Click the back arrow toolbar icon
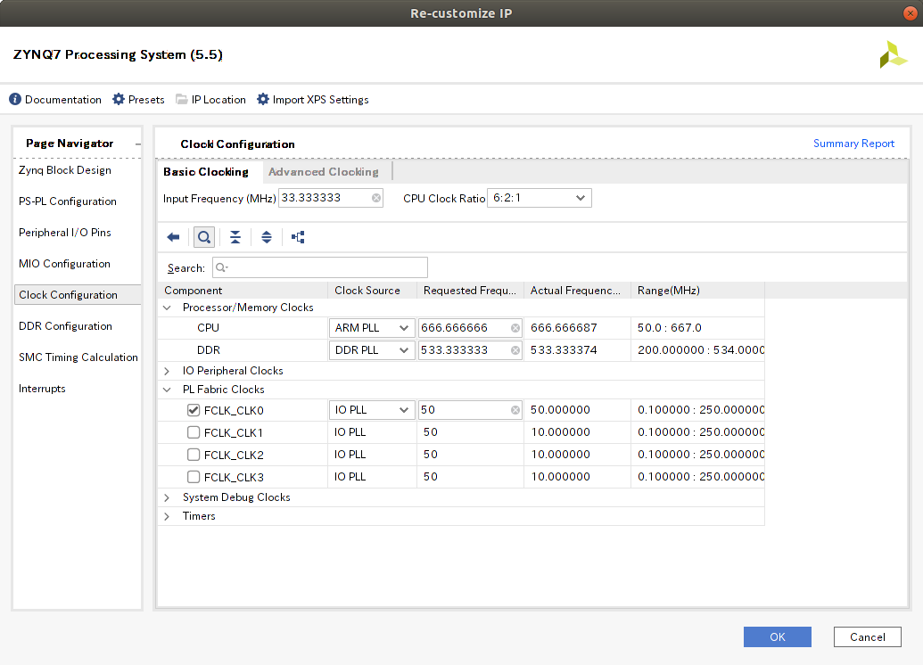The height and width of the screenshot is (665, 923). 173,237
